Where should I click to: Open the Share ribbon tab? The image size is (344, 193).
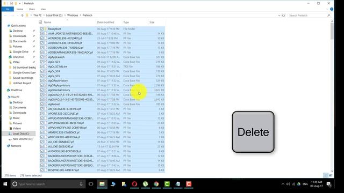(x=32, y=9)
